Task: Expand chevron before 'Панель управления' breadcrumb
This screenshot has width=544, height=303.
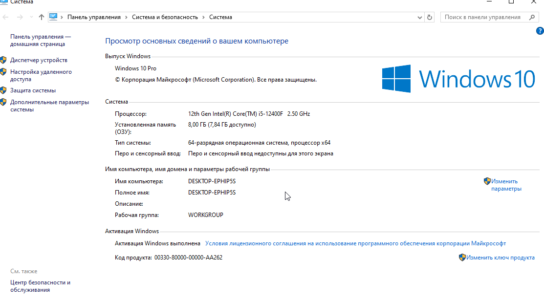Action: point(62,17)
